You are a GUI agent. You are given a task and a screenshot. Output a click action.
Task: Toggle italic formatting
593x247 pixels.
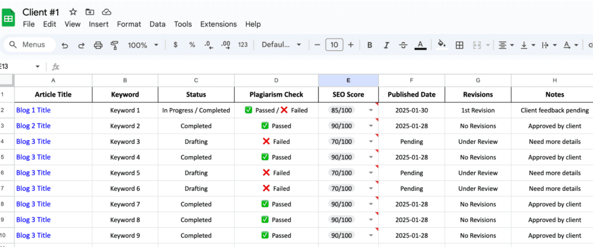(x=386, y=45)
